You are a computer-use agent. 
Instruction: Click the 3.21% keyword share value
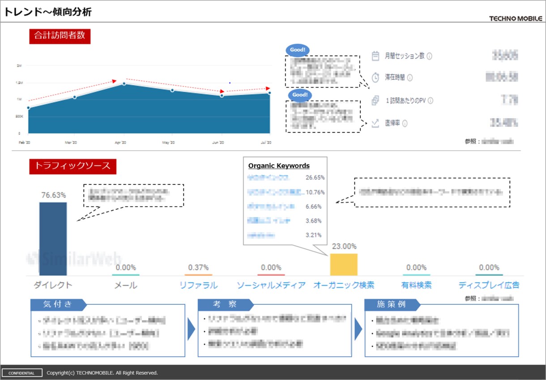[x=313, y=235]
